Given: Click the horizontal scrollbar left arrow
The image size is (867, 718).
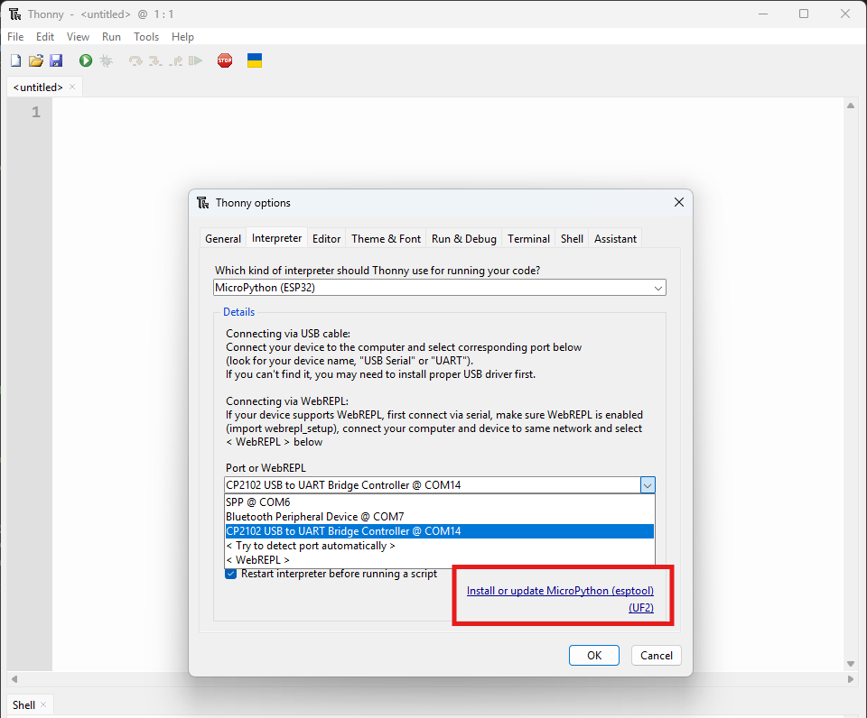Looking at the screenshot, I should point(14,679).
